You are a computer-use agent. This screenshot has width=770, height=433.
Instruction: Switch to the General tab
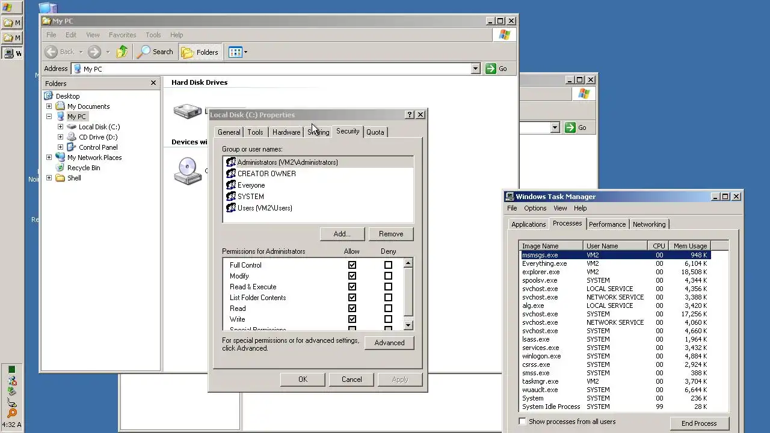[x=229, y=132]
